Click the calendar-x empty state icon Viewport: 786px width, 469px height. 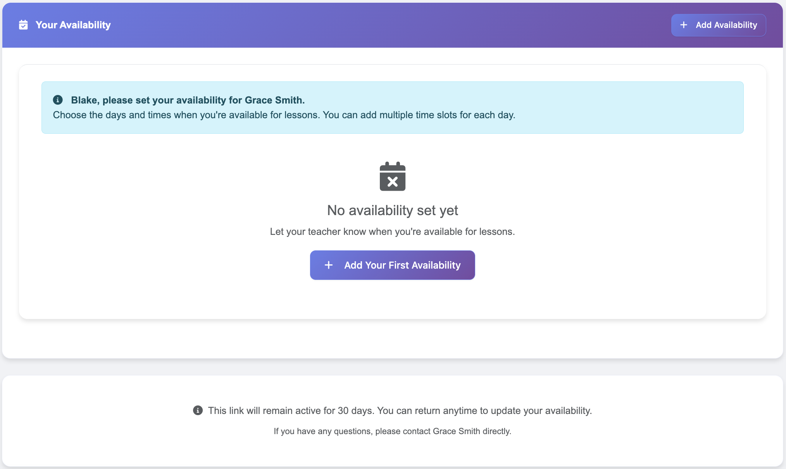click(x=393, y=177)
